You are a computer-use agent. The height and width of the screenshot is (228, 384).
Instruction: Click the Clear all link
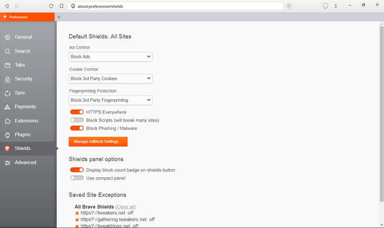click(x=126, y=207)
